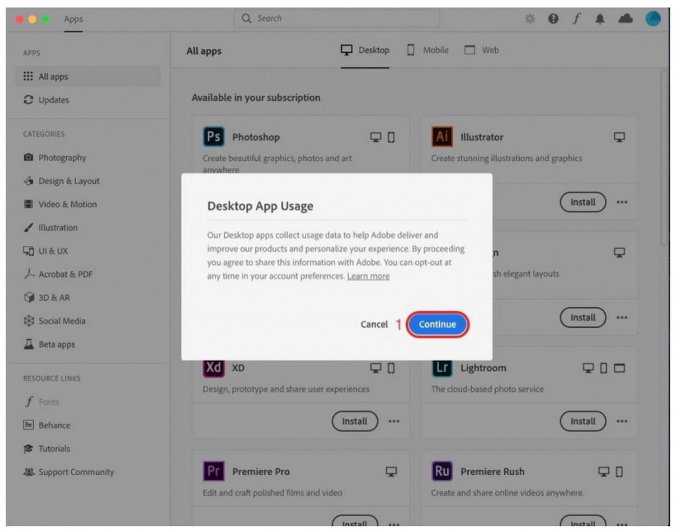Image resolution: width=677 pixels, height=532 pixels.
Task: Switch to the Web tab
Action: click(x=481, y=50)
